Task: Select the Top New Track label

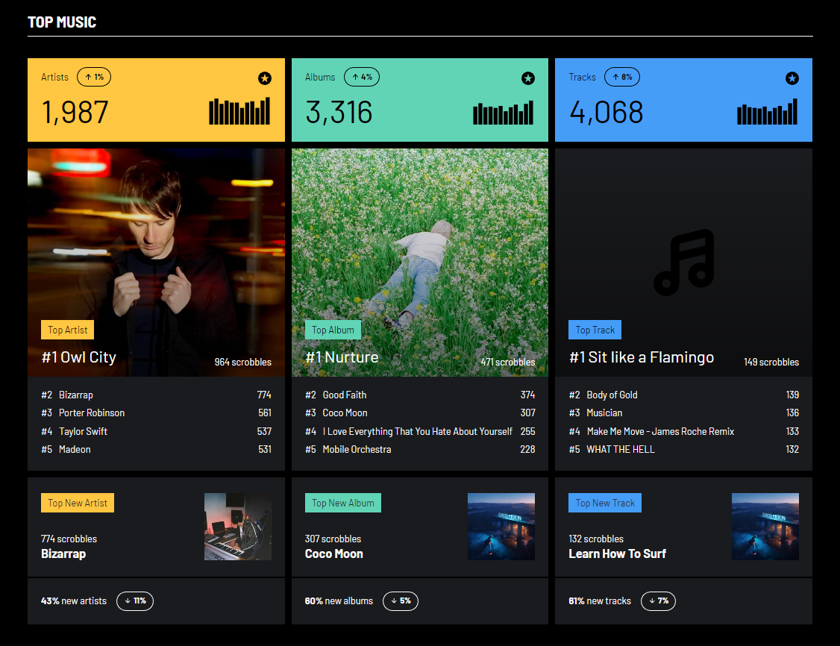Action: coord(605,503)
